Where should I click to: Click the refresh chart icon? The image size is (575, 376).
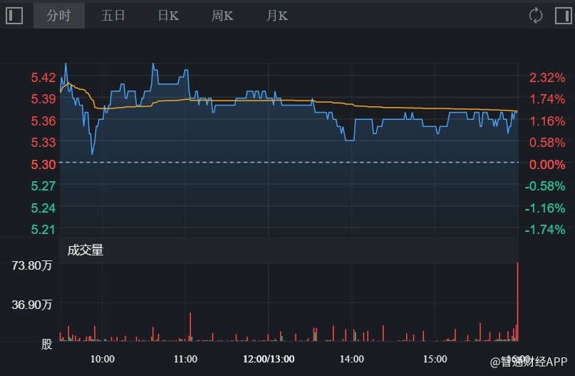pyautogui.click(x=536, y=15)
